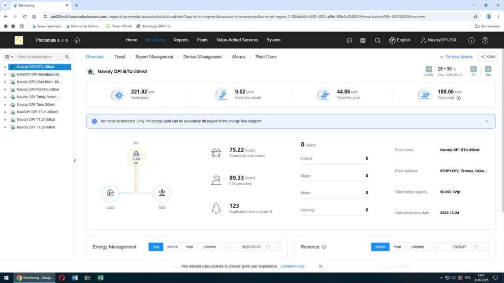Viewport: 504px width, 283px height.
Task: Open the Reports menu
Action: point(181,40)
